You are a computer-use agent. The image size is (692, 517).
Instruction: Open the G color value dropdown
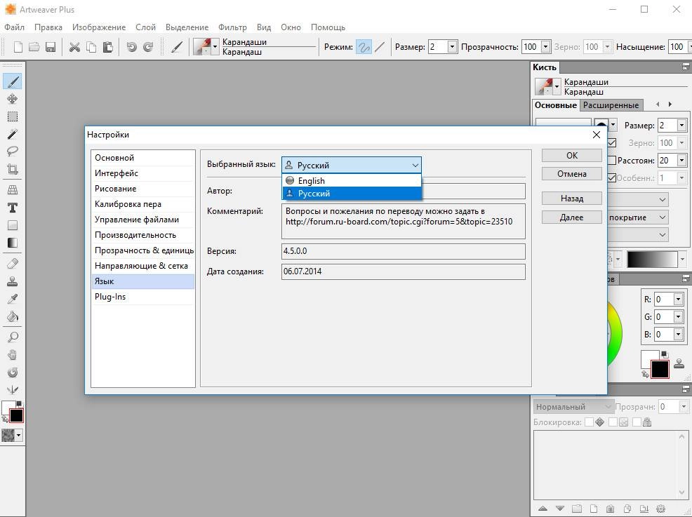coord(679,317)
